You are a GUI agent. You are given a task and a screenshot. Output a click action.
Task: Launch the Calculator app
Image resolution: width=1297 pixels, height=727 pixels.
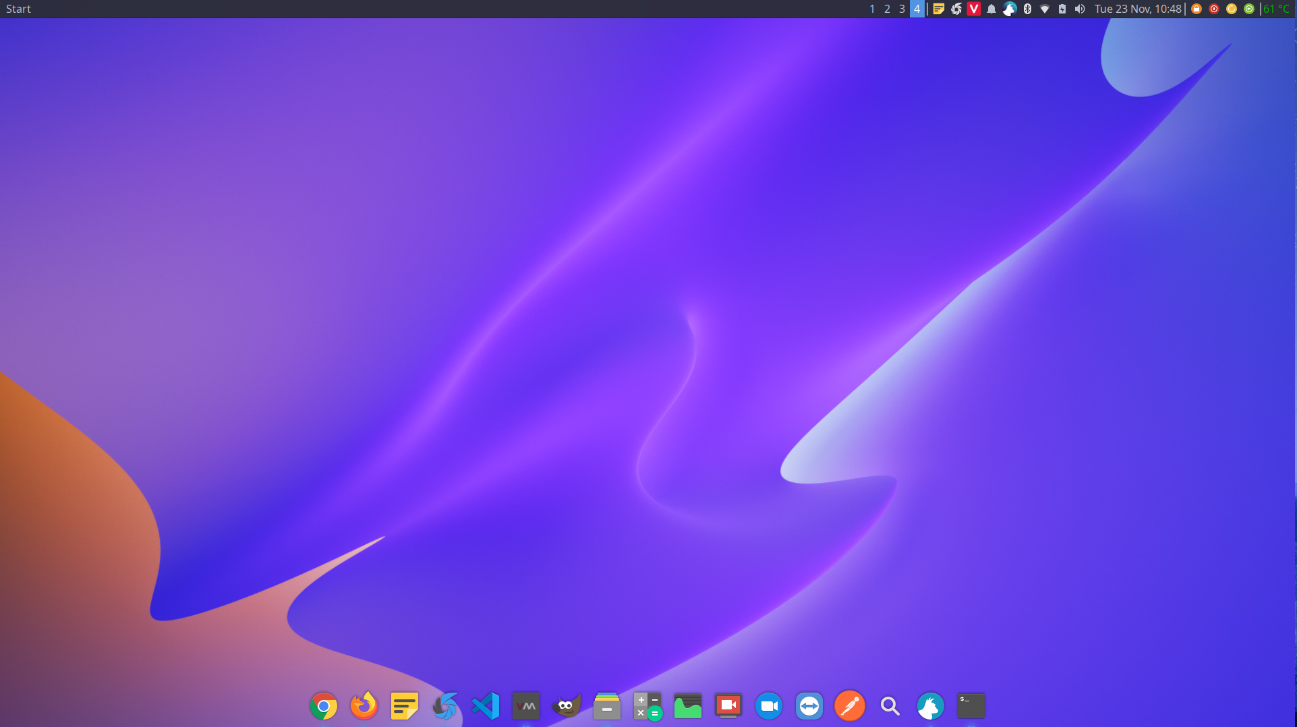tap(647, 706)
